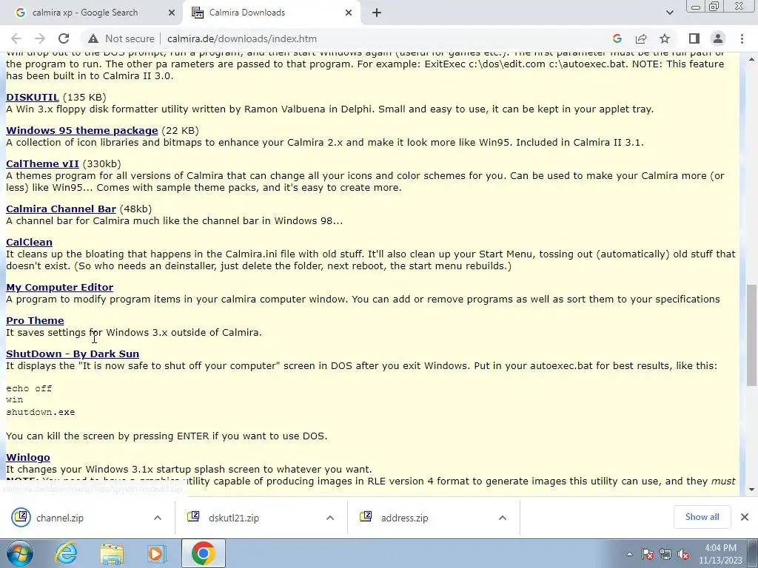Open the profile avatar menu
This screenshot has width=758, height=568.
pos(718,38)
